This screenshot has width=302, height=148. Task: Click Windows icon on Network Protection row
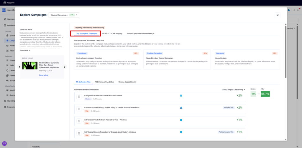[181, 132]
